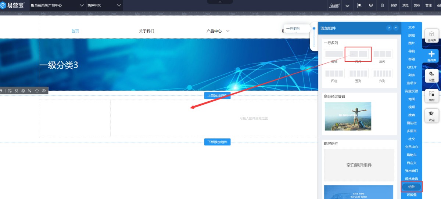Click 管理 in top bar

[x=429, y=5]
